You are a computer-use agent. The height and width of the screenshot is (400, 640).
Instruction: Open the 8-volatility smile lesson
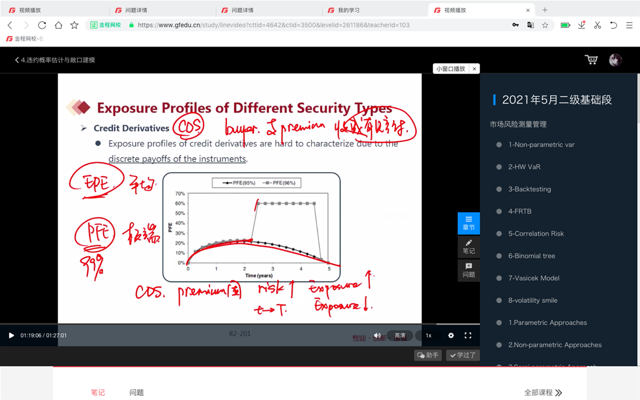532,301
